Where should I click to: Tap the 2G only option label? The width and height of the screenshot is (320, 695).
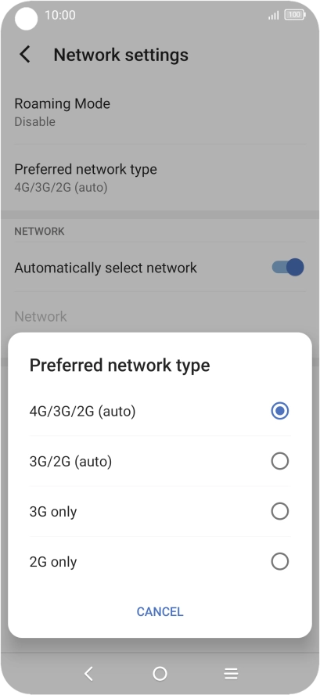click(53, 562)
